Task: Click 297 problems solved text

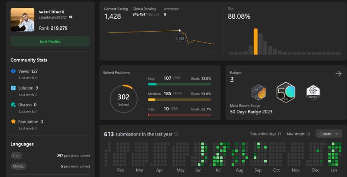Action: [73, 156]
